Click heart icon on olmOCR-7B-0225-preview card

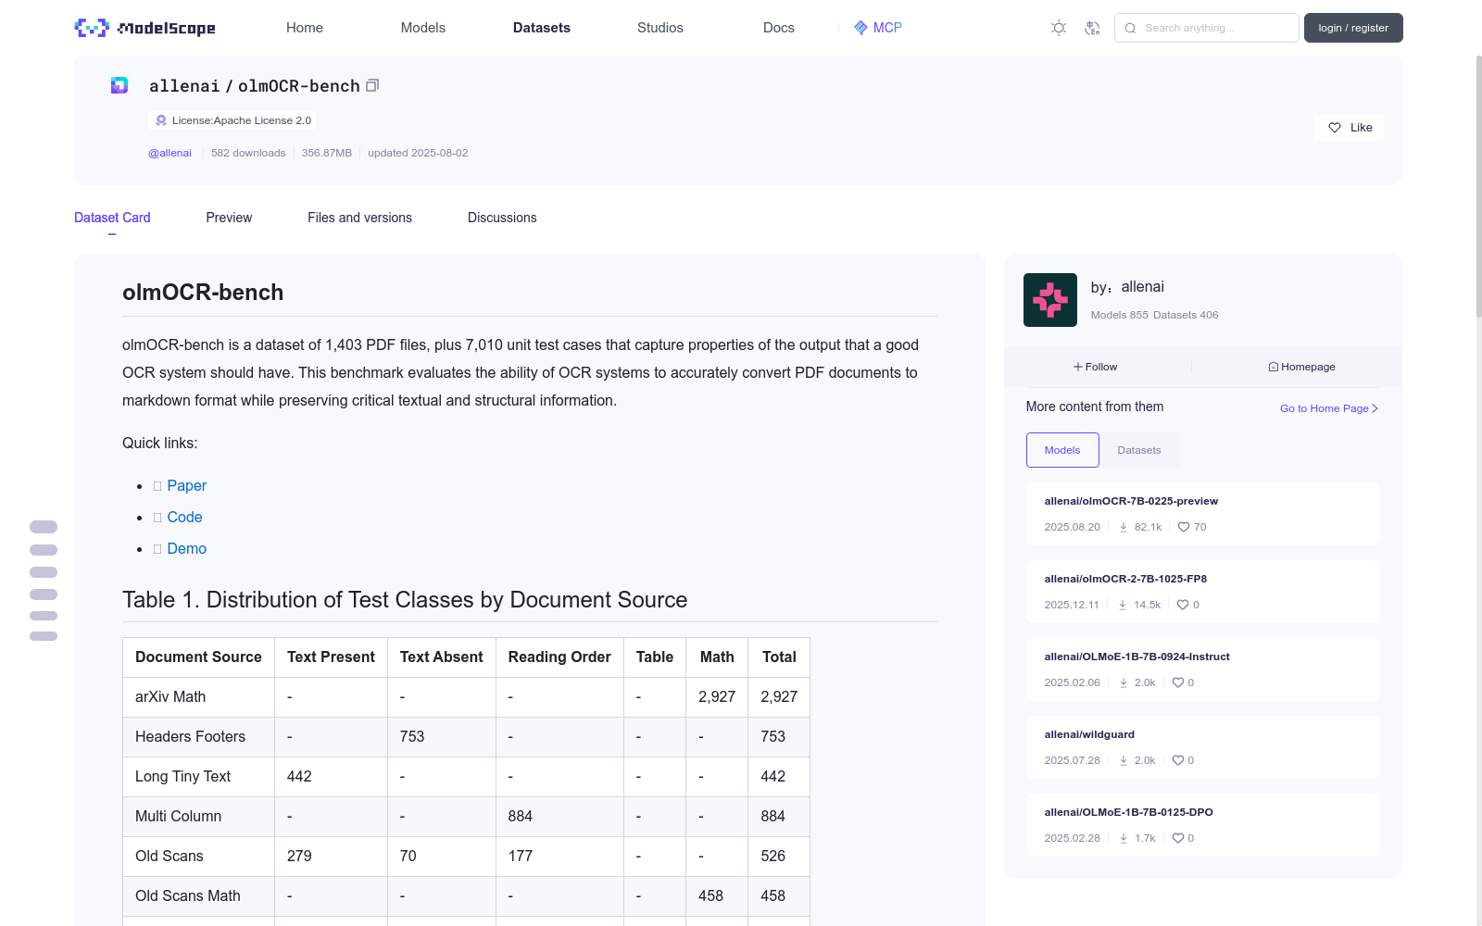(x=1184, y=527)
